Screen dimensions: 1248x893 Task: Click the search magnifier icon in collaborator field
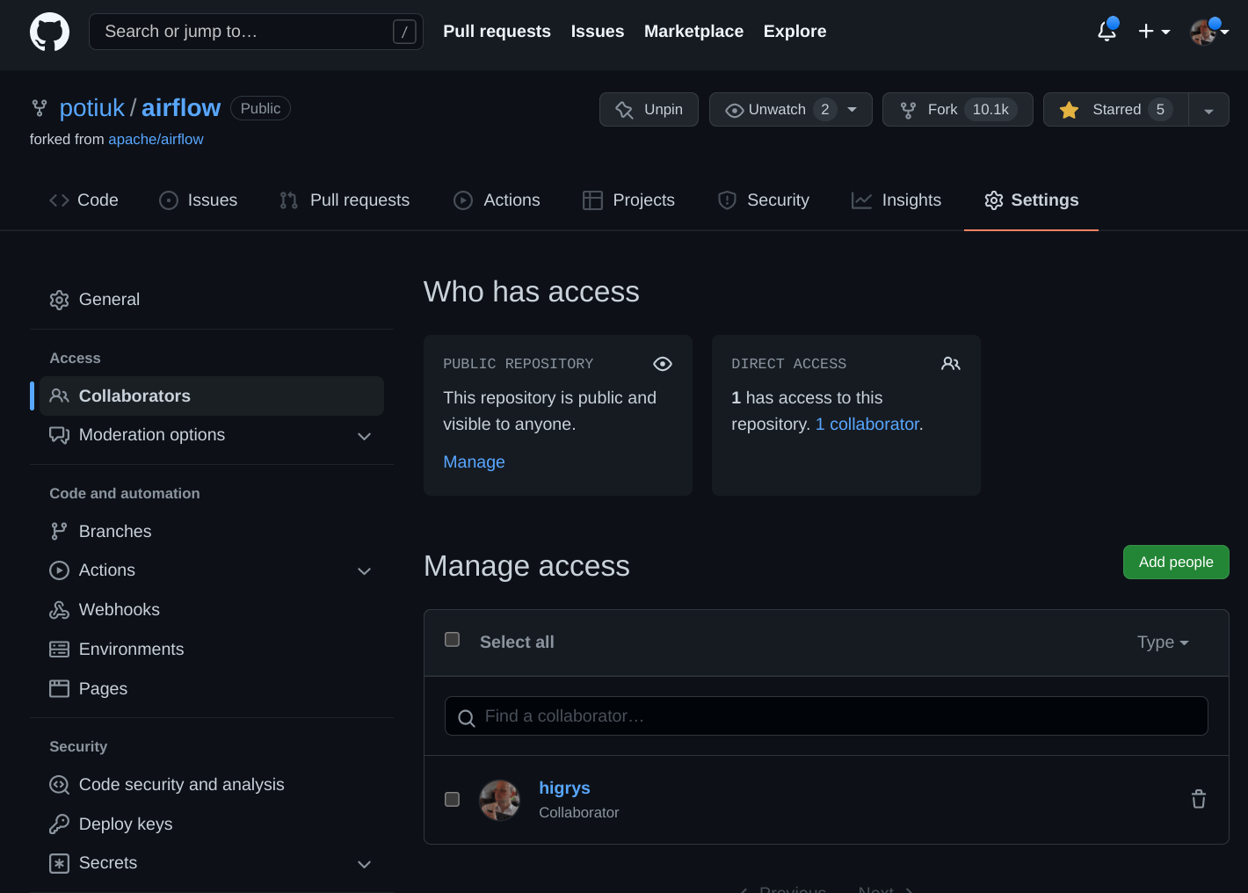point(467,718)
